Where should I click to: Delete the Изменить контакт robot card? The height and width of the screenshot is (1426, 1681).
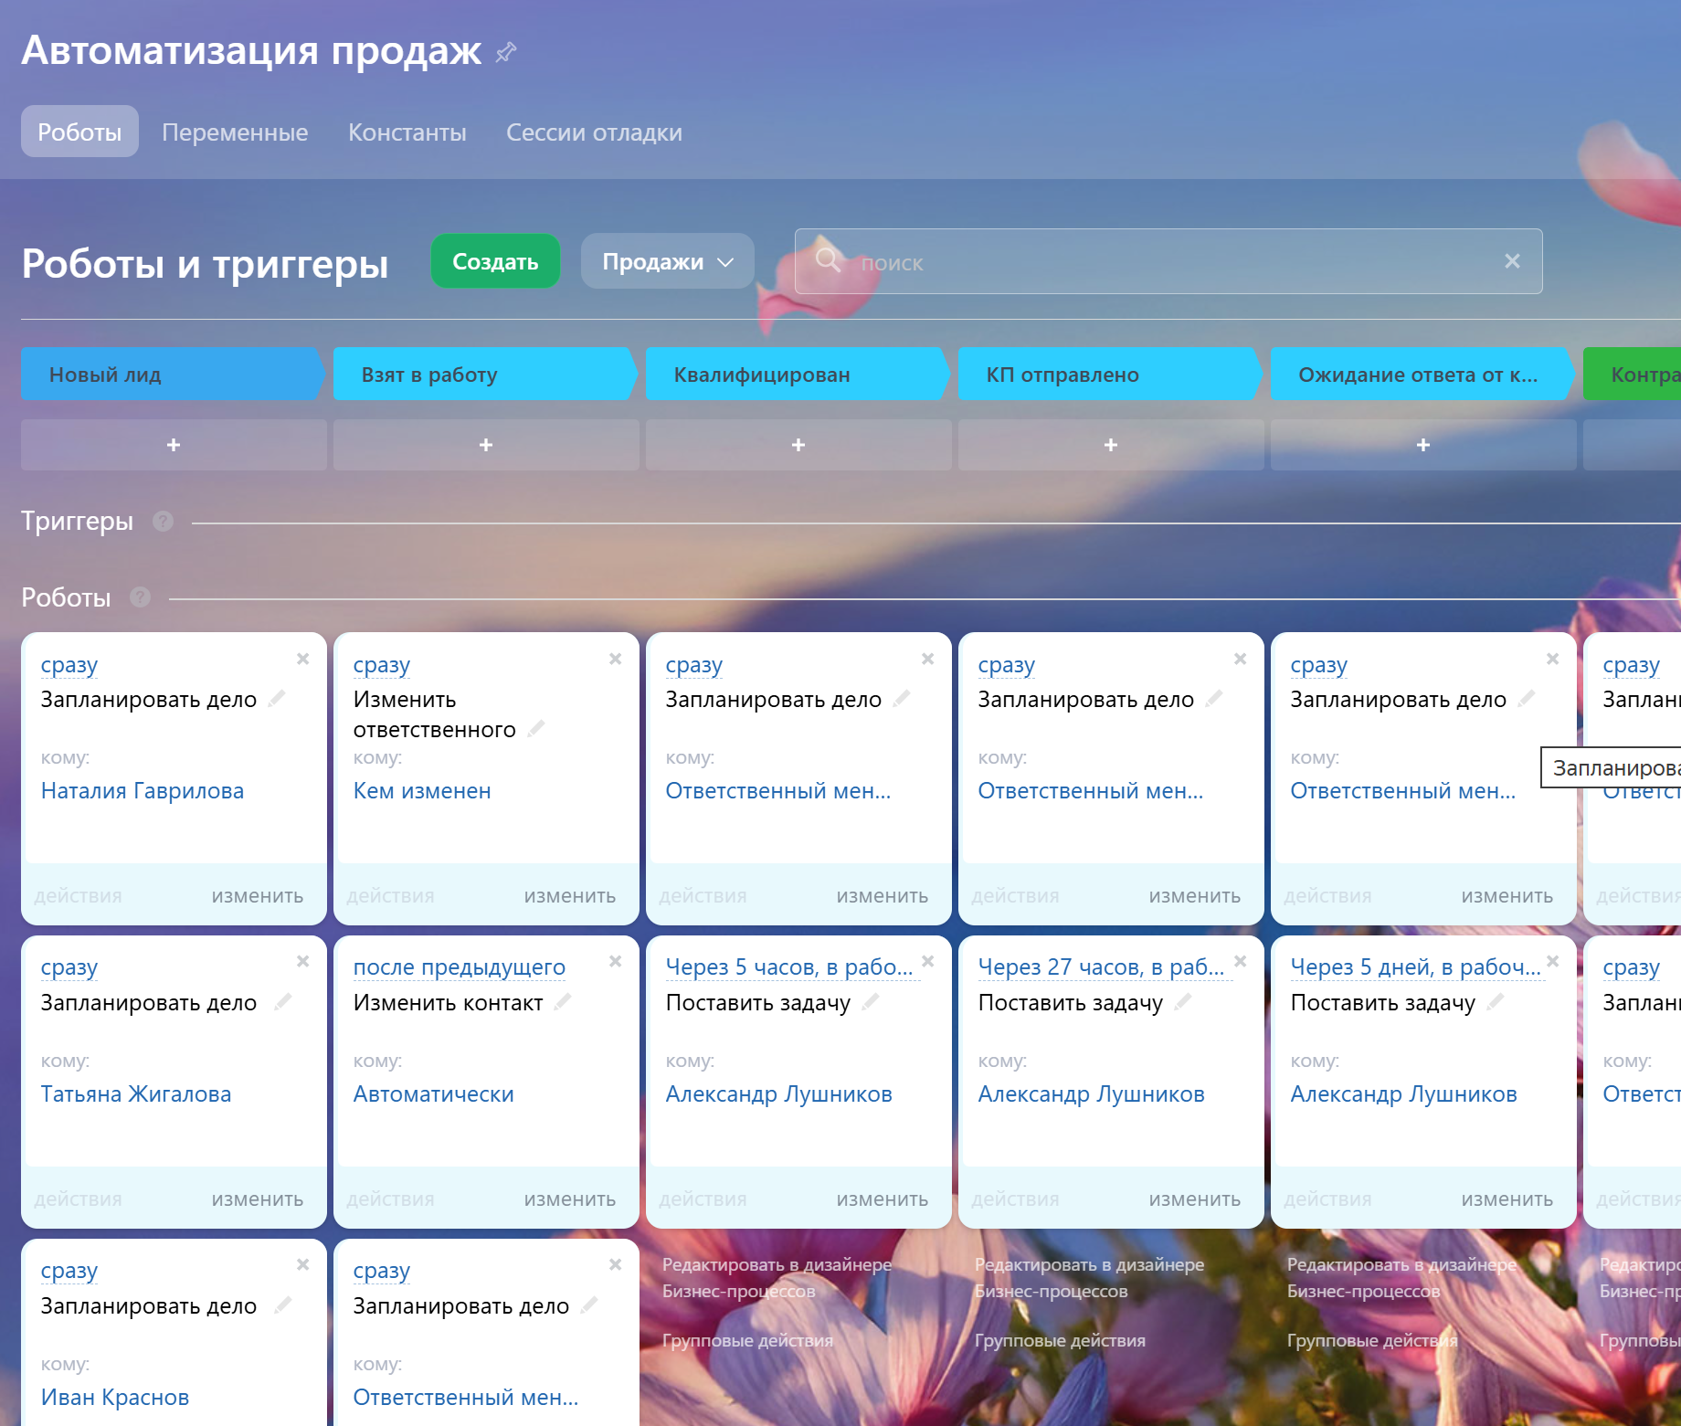(x=616, y=961)
